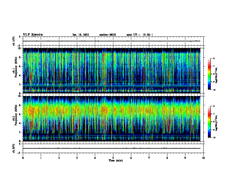Click the "VLF Spectra" plot title

pyautogui.click(x=33, y=35)
